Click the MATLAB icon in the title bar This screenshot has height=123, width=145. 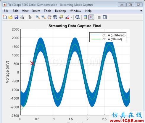coord(4,5)
